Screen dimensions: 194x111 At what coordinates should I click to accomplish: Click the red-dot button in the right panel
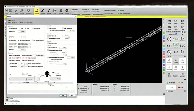pyautogui.click(x=181, y=87)
